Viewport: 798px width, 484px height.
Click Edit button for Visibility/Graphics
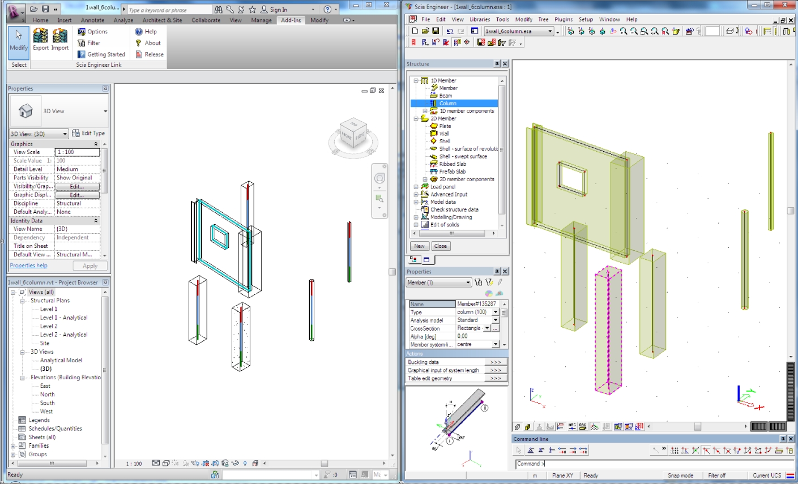tap(78, 186)
